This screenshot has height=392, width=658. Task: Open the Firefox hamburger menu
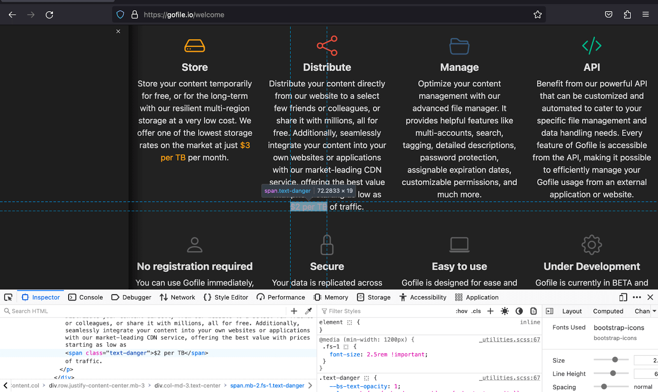[645, 14]
